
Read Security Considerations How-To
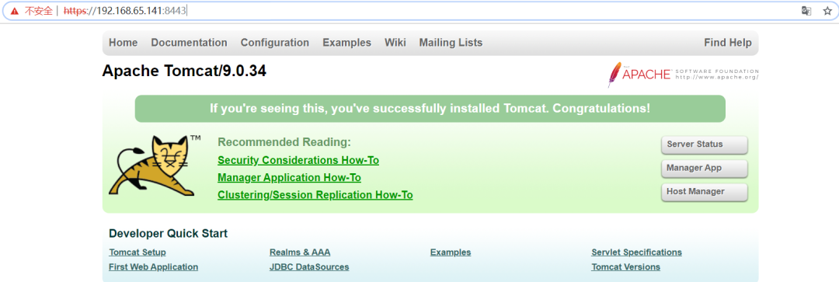coord(298,160)
